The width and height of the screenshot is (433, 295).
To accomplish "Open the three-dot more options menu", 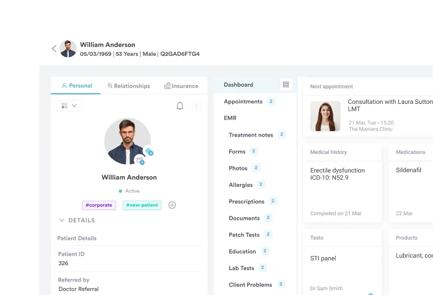I will pyautogui.click(x=196, y=106).
